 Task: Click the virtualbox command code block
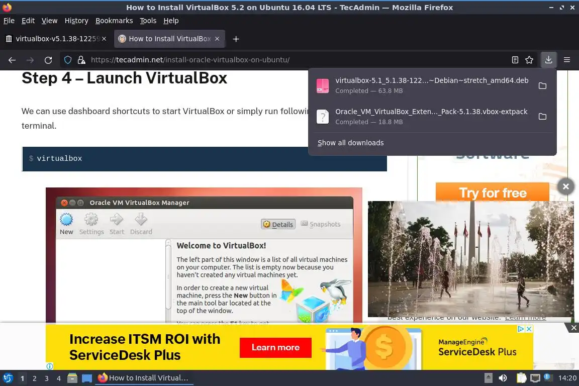[204, 159]
